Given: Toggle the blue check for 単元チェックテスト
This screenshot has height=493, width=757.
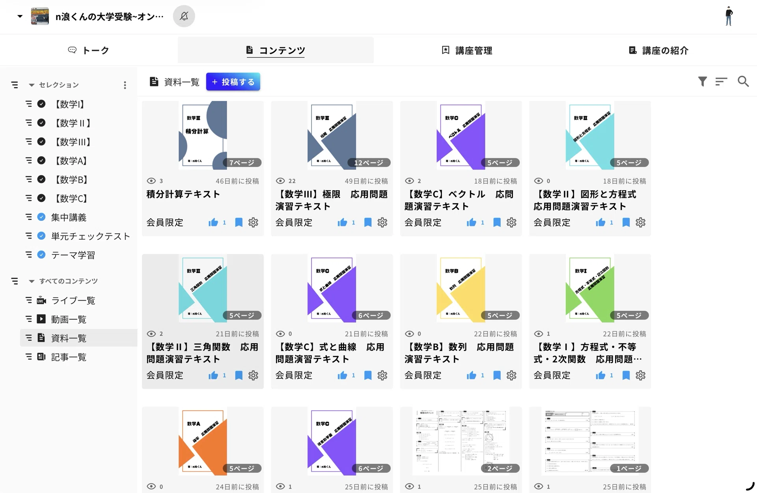Looking at the screenshot, I should [41, 236].
